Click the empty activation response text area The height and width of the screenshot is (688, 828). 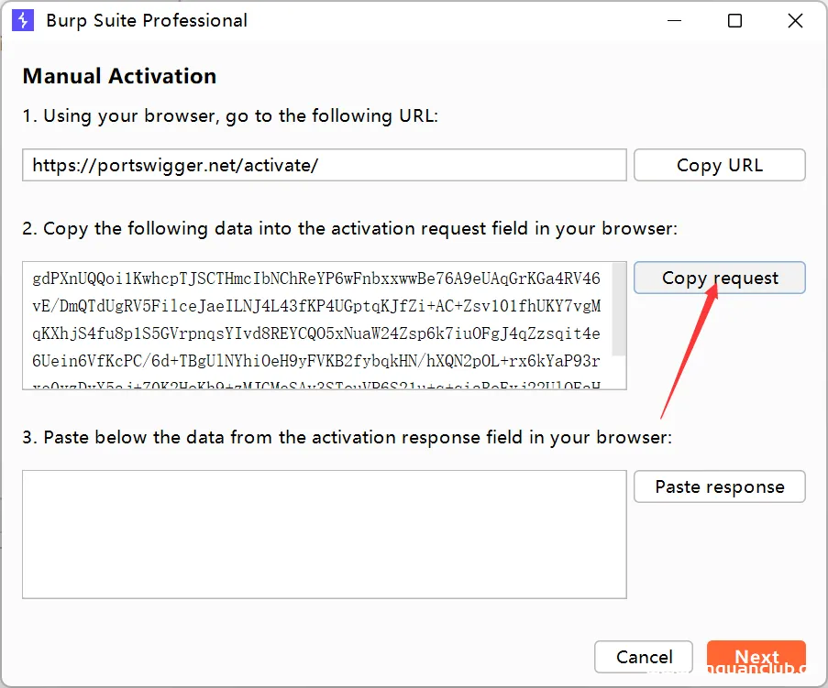point(325,534)
